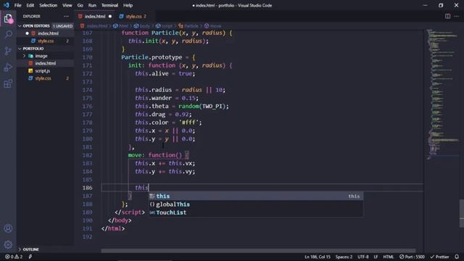Viewport: 464px width, 261px height.
Task: Click the move breadcrumb segment
Action: tap(212, 26)
